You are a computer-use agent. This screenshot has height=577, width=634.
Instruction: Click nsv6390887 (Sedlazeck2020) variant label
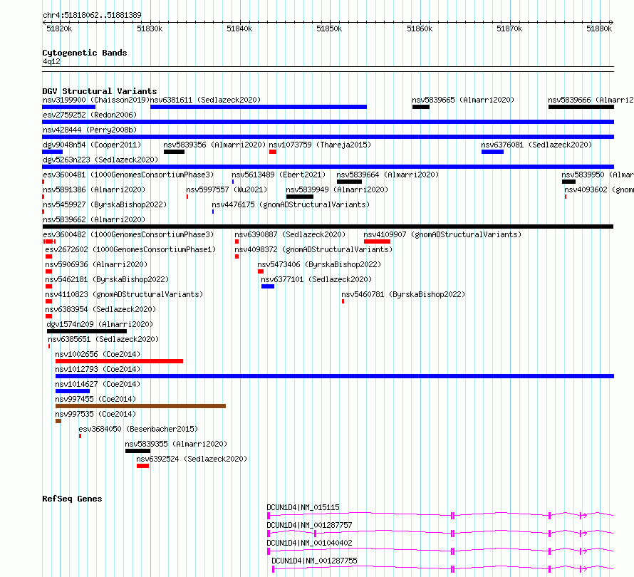click(290, 234)
